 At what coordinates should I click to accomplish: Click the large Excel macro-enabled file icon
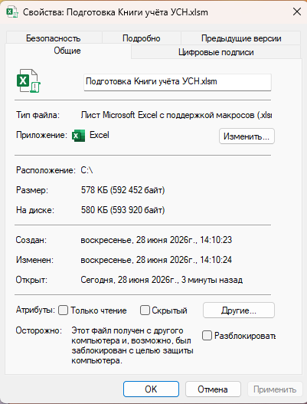pyautogui.click(x=28, y=81)
